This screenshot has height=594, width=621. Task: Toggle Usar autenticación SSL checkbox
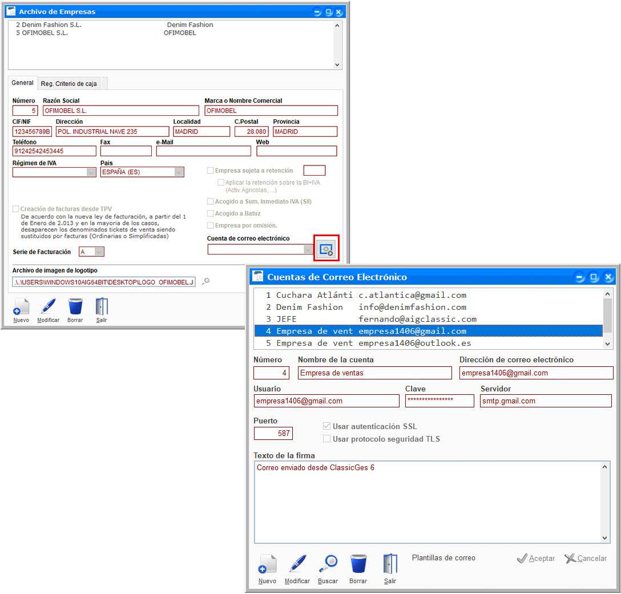(327, 427)
